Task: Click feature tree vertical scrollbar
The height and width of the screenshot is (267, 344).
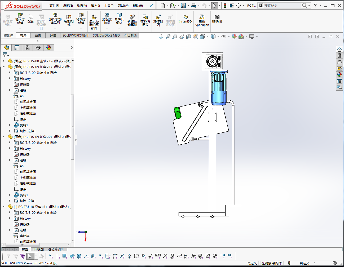Action: pyautogui.click(x=73, y=127)
